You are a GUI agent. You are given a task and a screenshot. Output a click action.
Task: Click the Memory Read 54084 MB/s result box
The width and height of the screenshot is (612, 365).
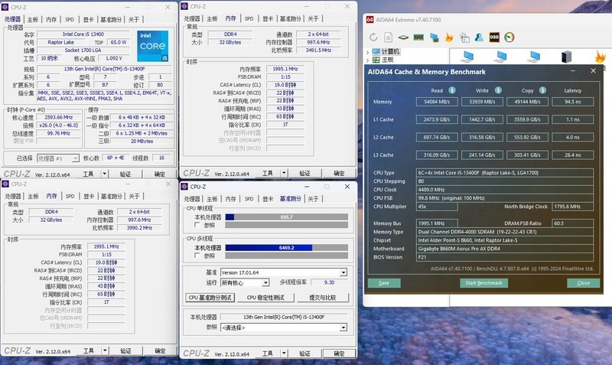click(x=437, y=102)
